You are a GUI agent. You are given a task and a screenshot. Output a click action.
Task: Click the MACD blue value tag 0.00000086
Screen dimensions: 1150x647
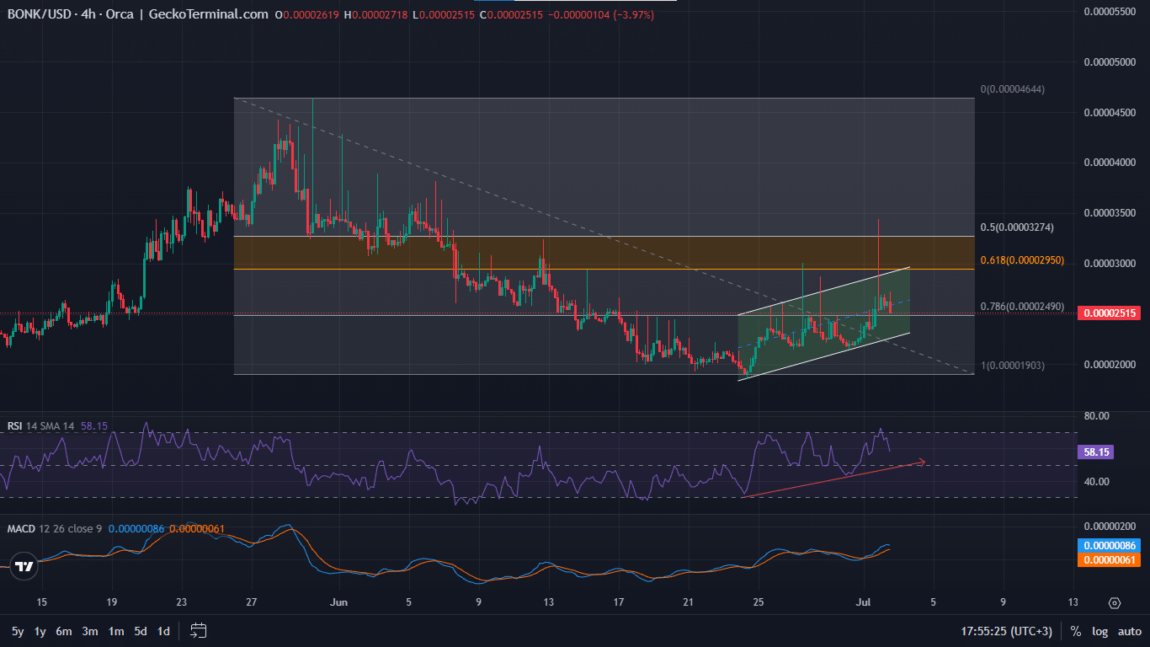click(1109, 545)
